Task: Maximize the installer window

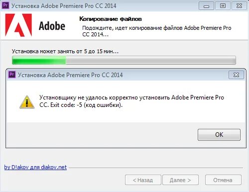Action: point(223,6)
